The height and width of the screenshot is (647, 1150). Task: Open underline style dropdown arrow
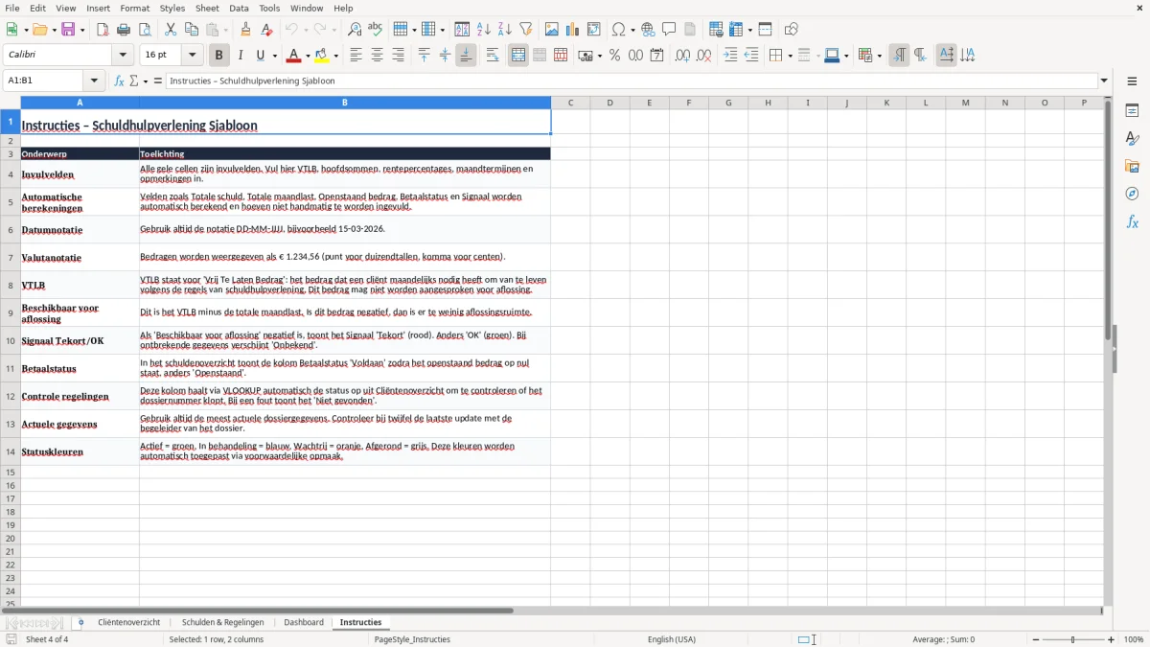click(274, 56)
